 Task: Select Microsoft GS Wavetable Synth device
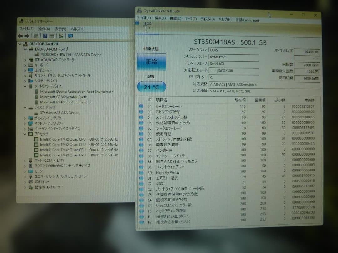[x=64, y=97]
